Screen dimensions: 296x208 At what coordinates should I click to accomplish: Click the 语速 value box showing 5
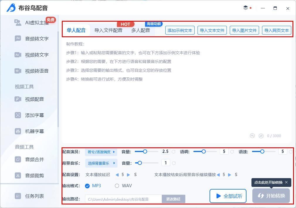tap(283, 151)
